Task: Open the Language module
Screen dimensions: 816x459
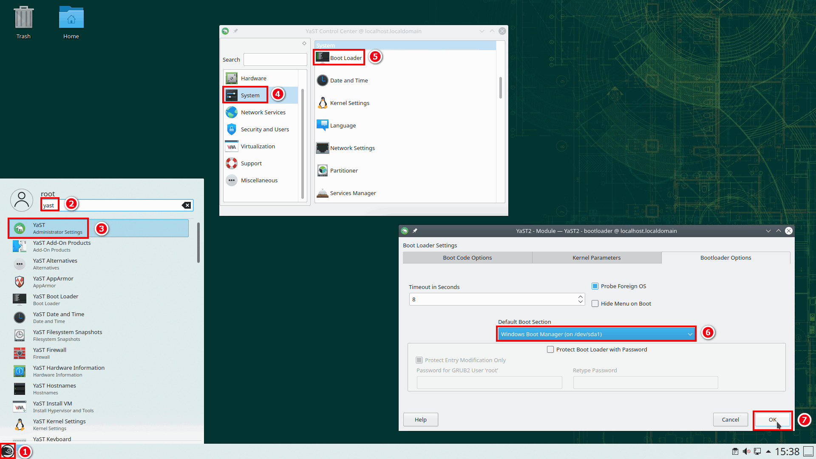Action: coord(336,125)
